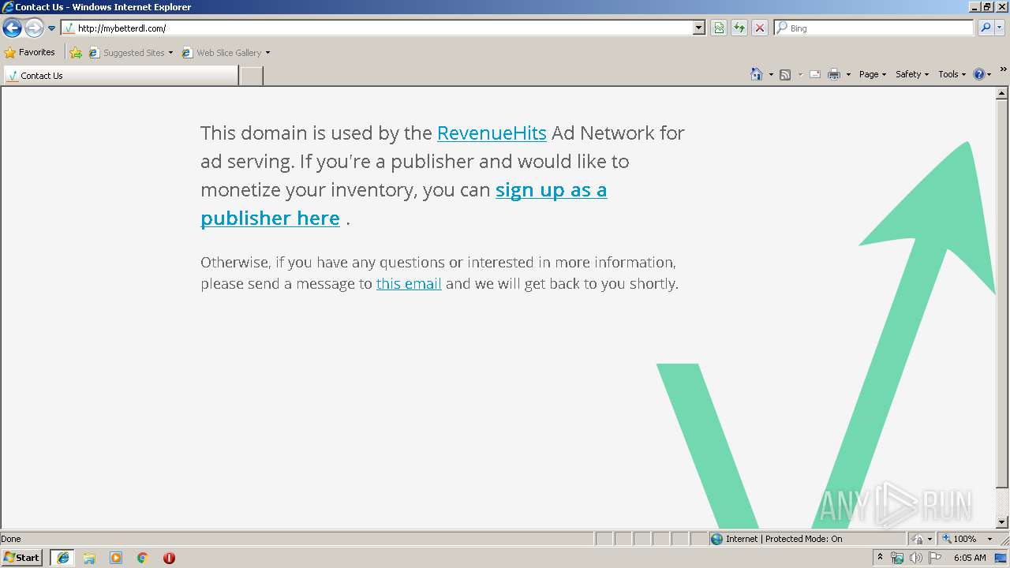Follow the RevenueHits link
Image resolution: width=1010 pixels, height=568 pixels.
tap(492, 133)
